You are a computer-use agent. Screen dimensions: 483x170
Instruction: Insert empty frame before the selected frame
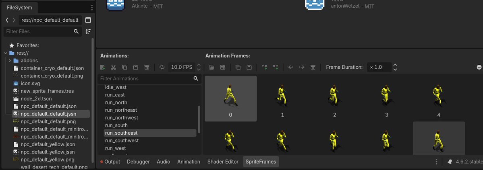click(x=264, y=67)
